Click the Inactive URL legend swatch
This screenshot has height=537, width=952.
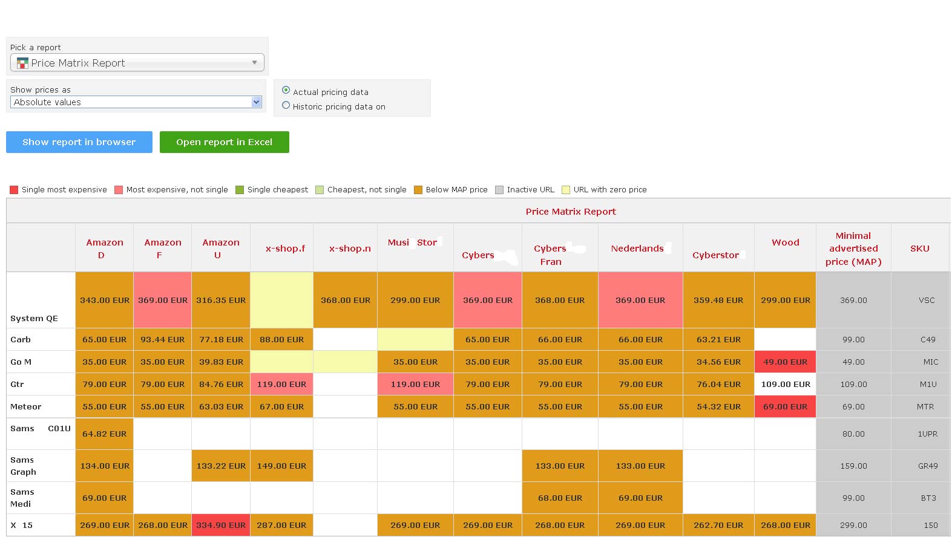pyautogui.click(x=499, y=190)
